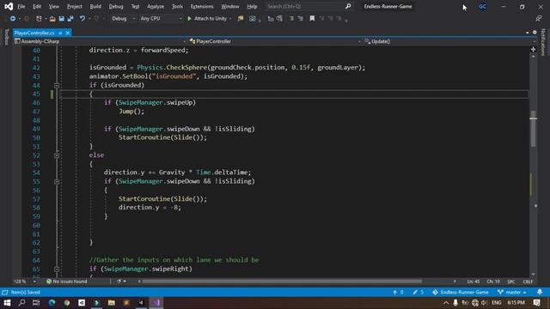Open the active documents list arrow

[x=527, y=33]
